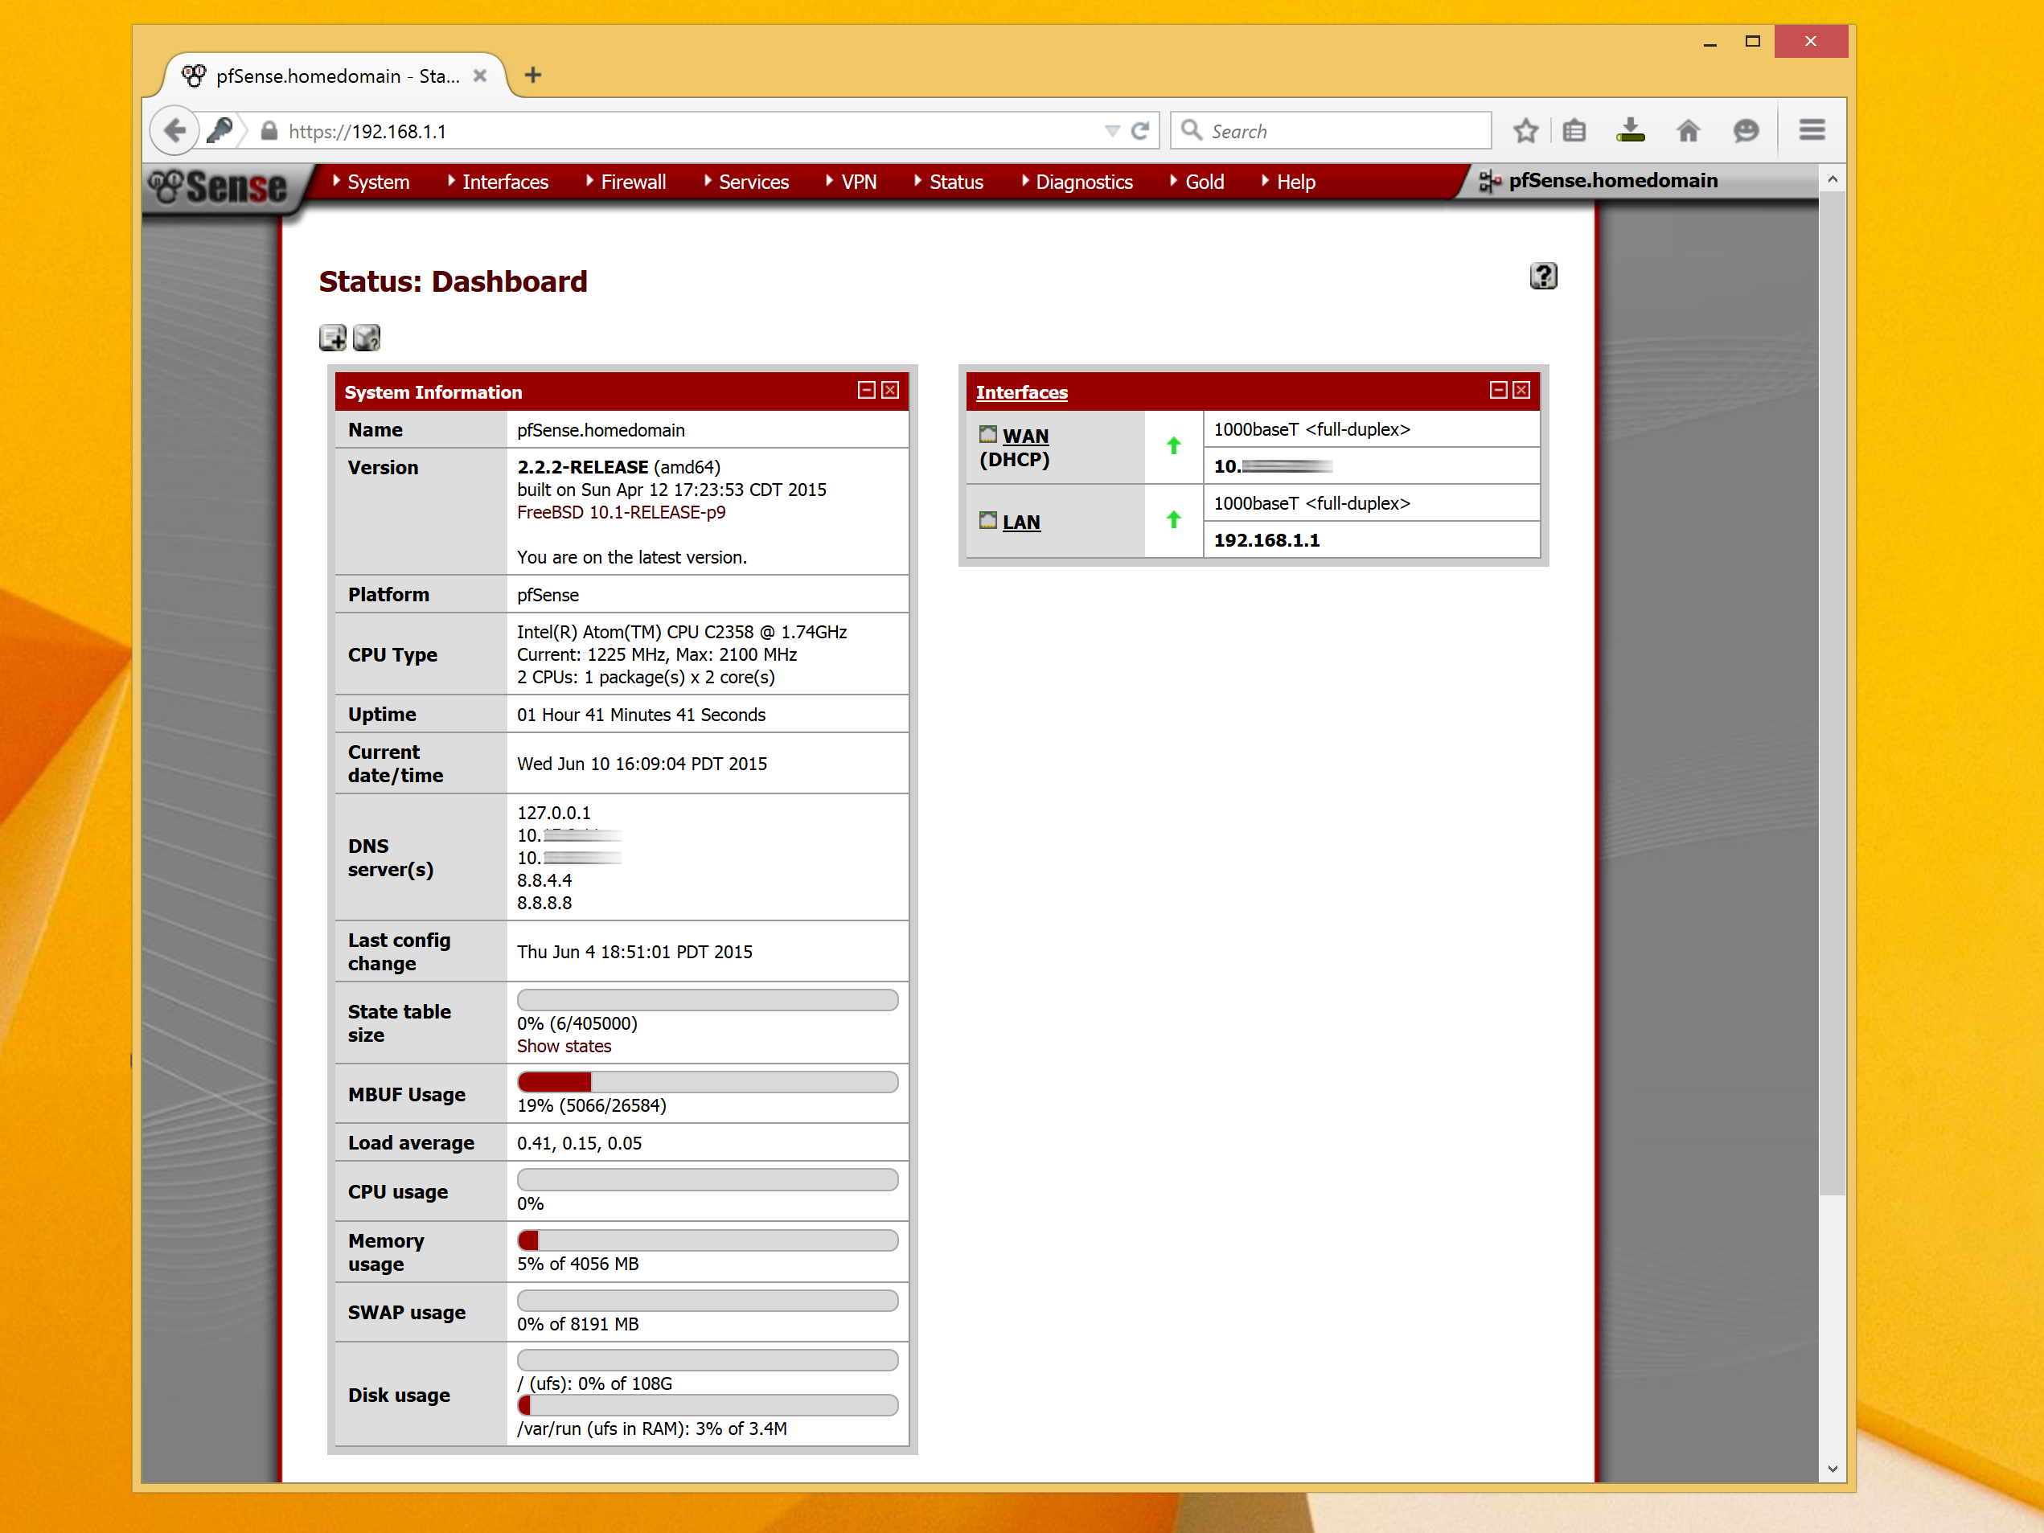
Task: Open the WAN interface link
Action: (1026, 437)
